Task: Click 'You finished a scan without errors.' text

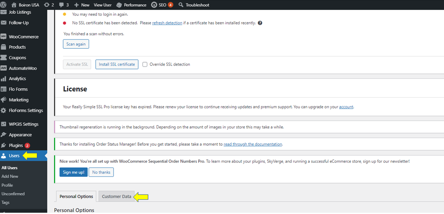Action: click(94, 33)
